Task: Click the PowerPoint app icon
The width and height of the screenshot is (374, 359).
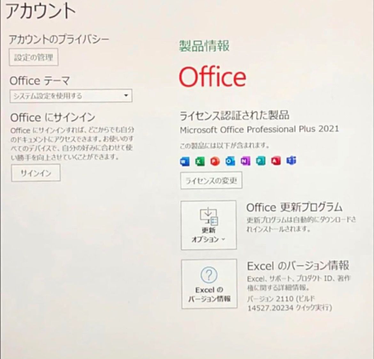Action: coord(215,162)
